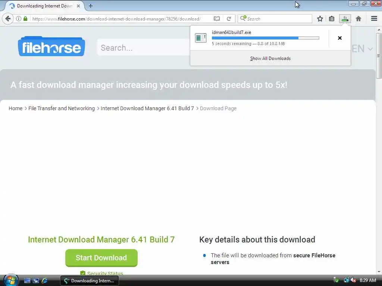The width and height of the screenshot is (382, 286).
Task: Click 'Key details about this download' heading
Action: [x=257, y=239]
